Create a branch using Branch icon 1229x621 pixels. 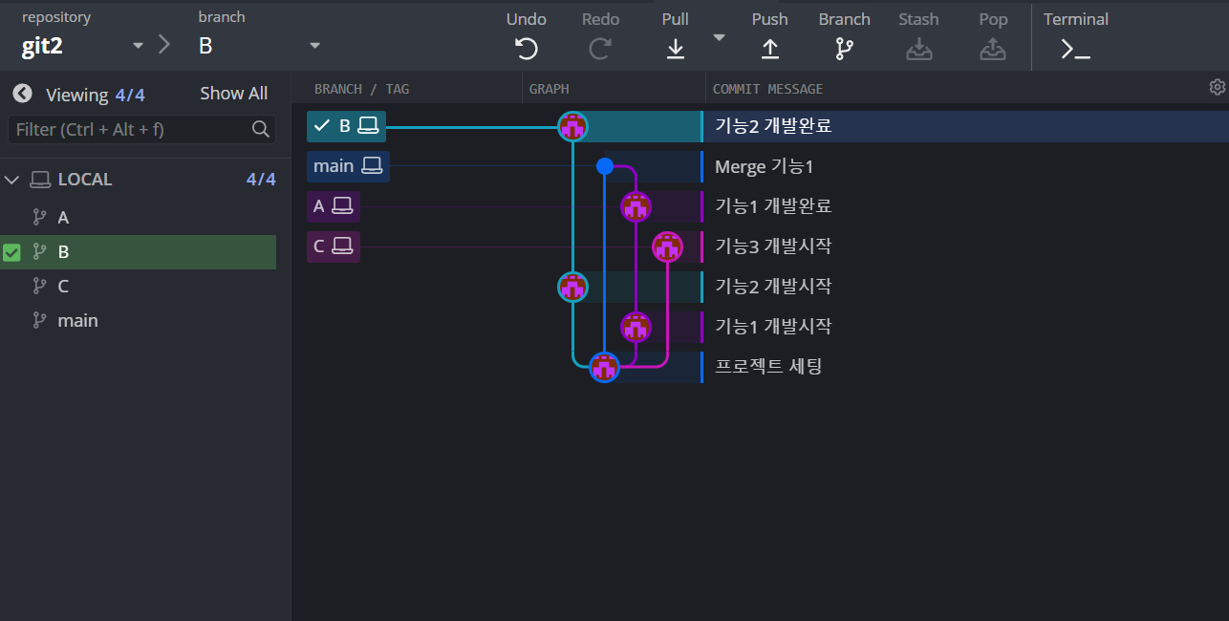click(x=844, y=49)
